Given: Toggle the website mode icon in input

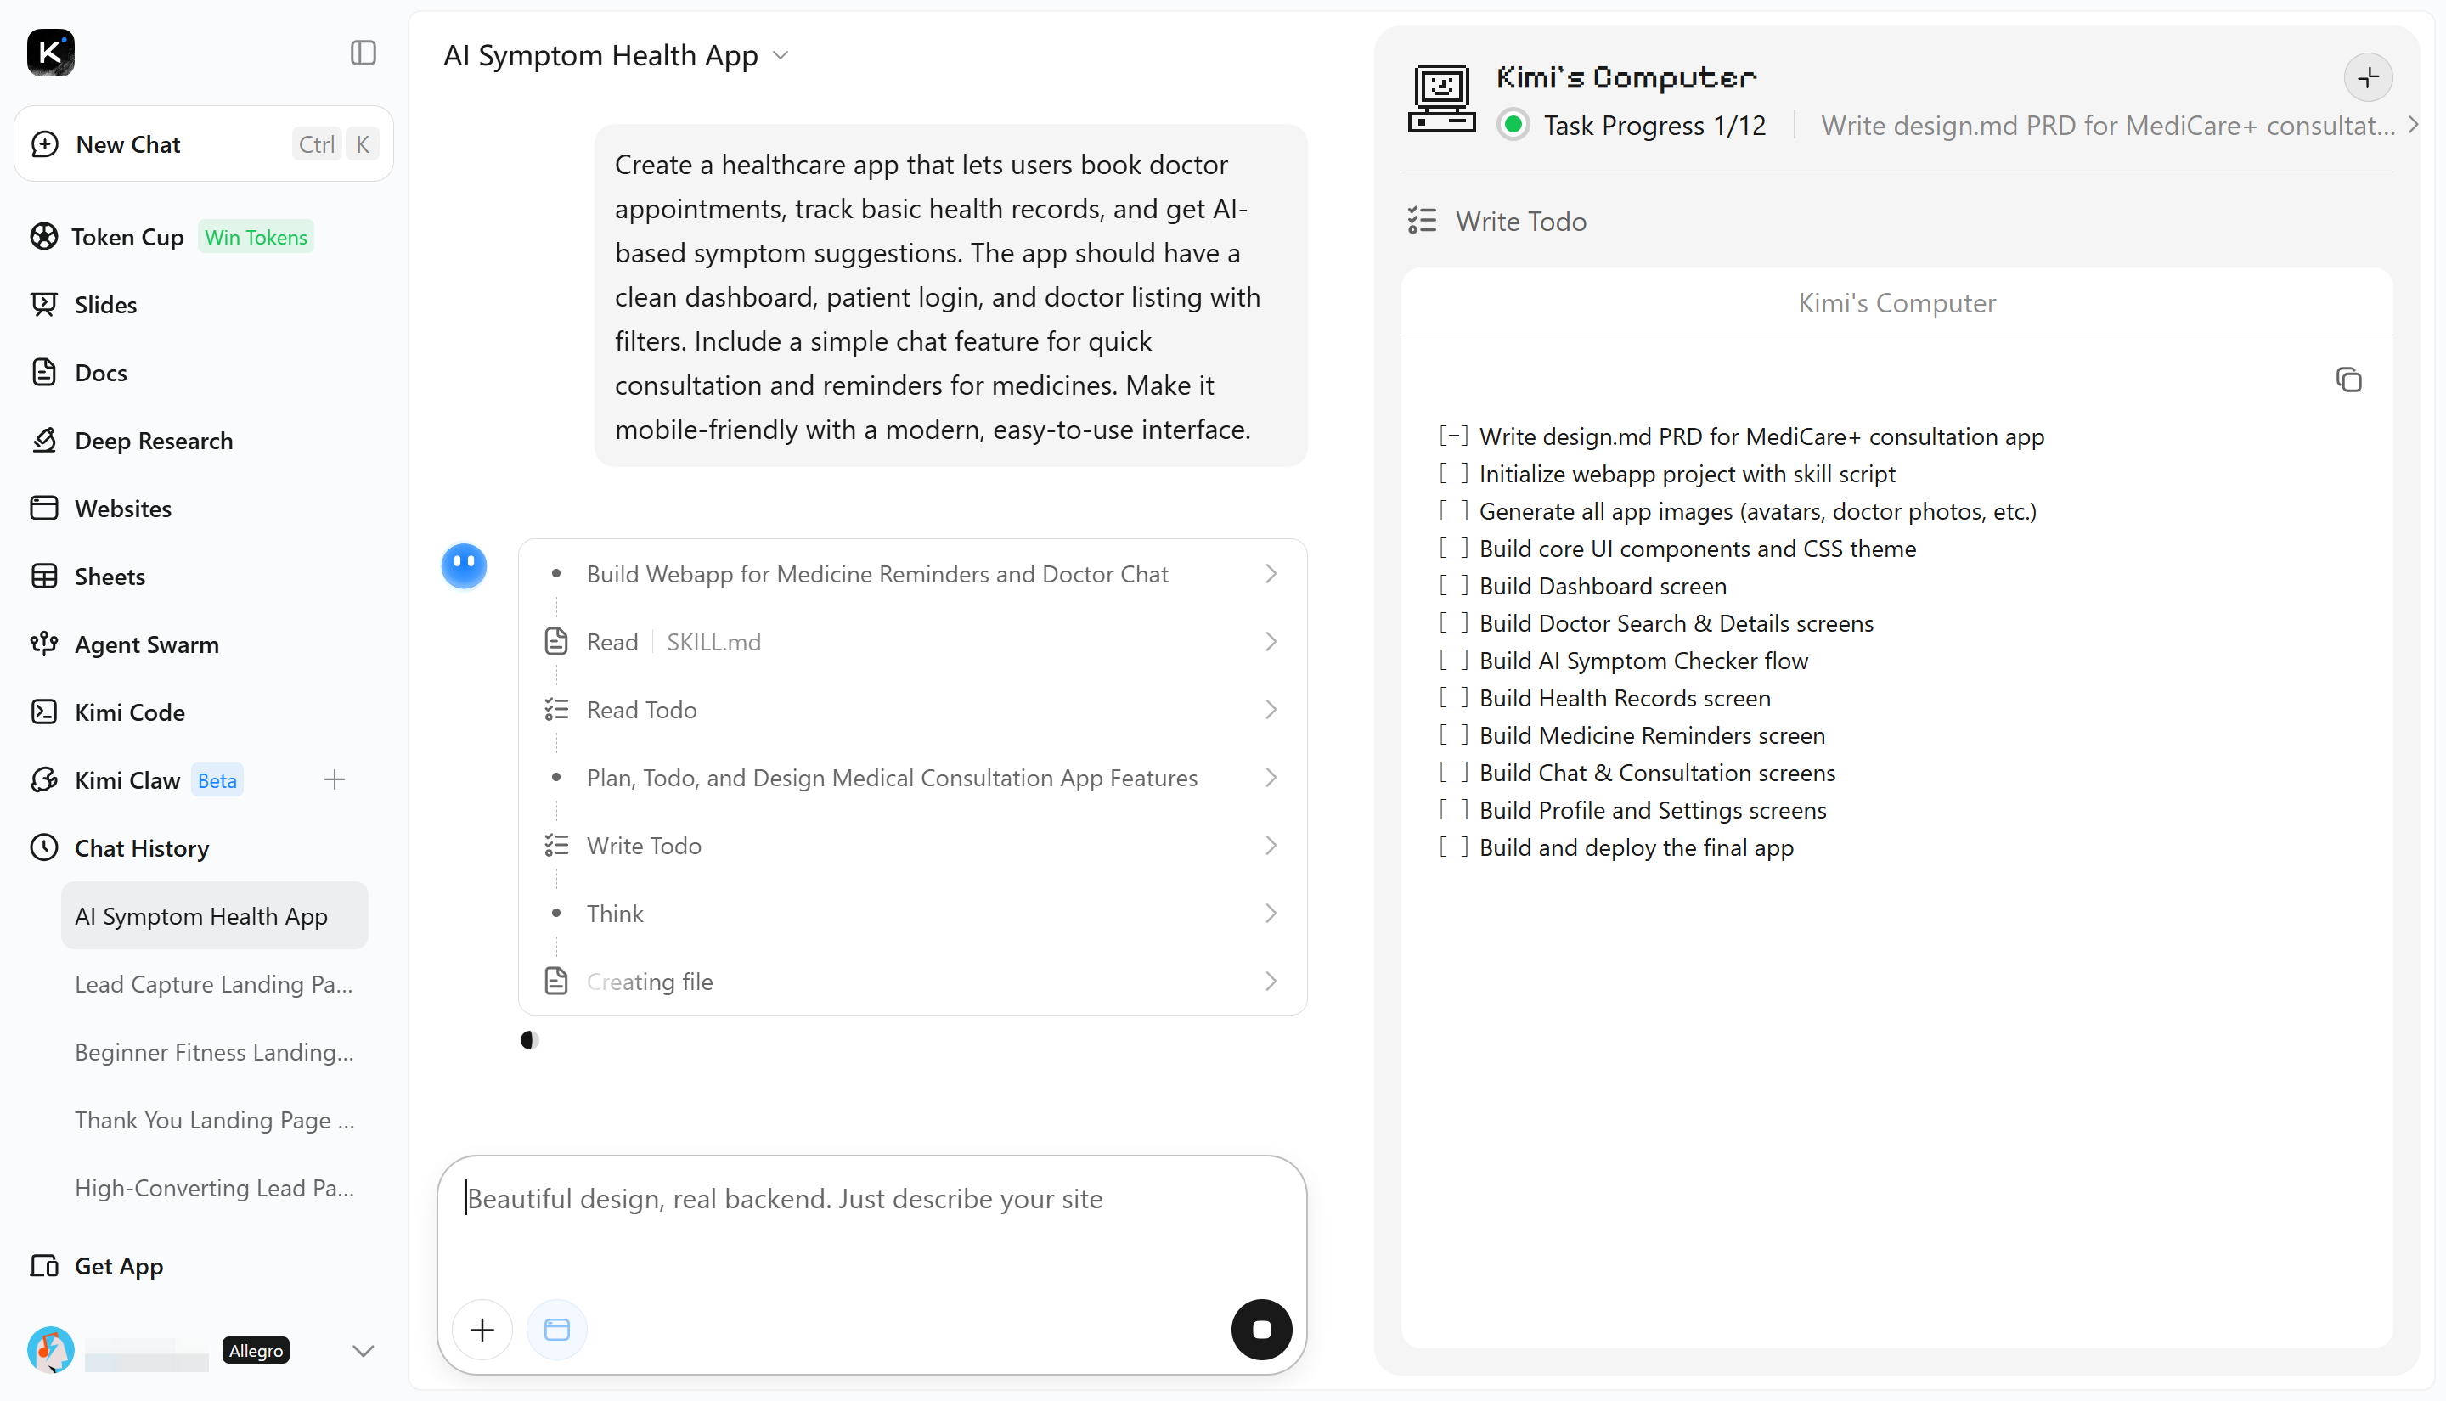Looking at the screenshot, I should point(557,1330).
